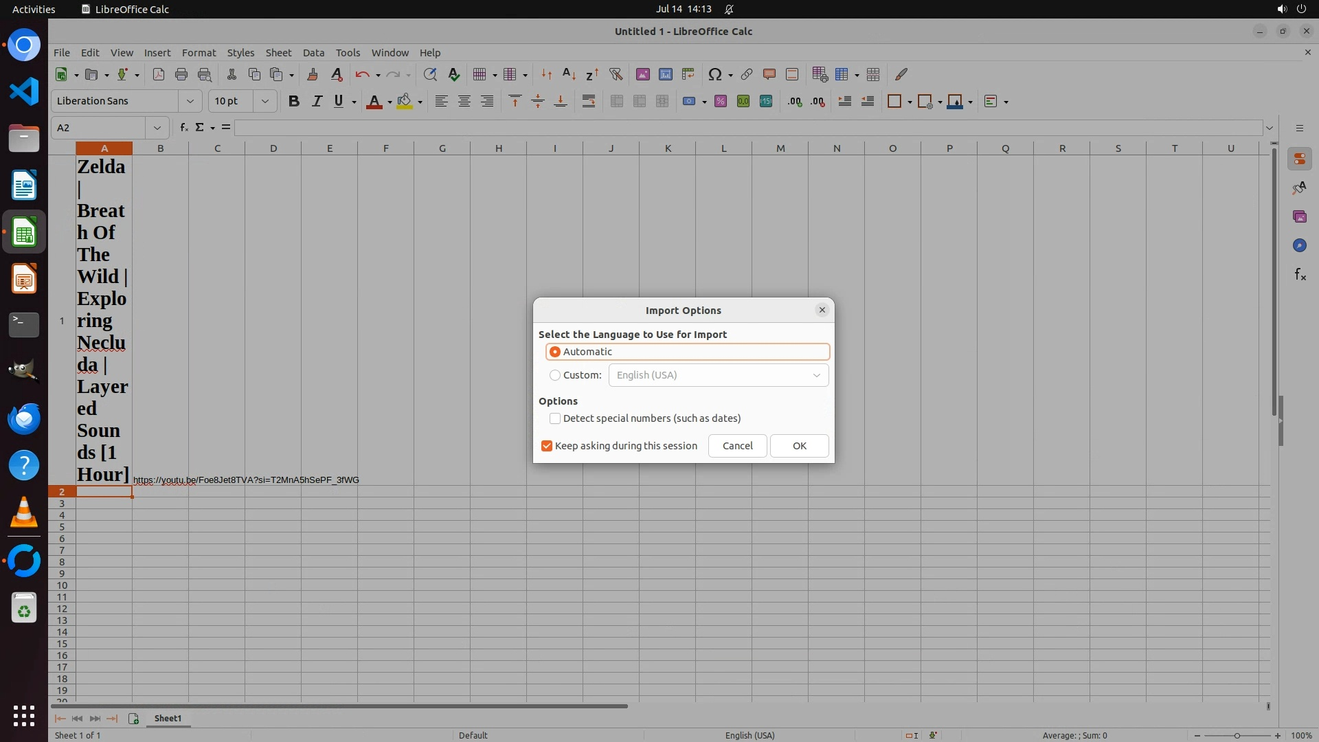Viewport: 1319px width, 742px height.
Task: Switch to the Sheet1 tab
Action: [x=168, y=719]
